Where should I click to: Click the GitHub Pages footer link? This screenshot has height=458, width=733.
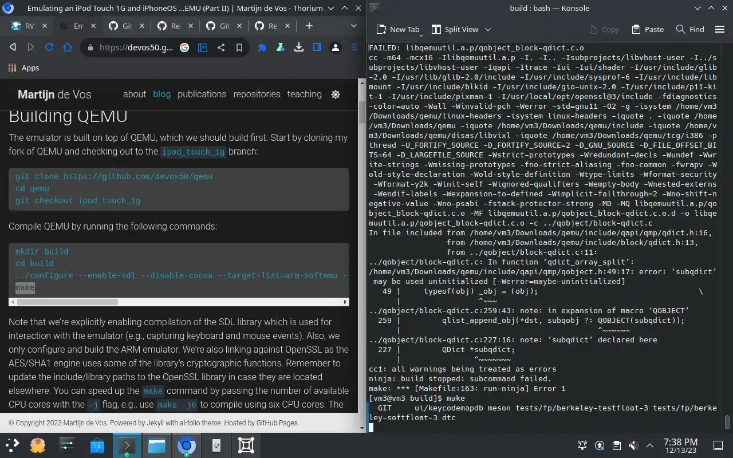click(x=277, y=423)
